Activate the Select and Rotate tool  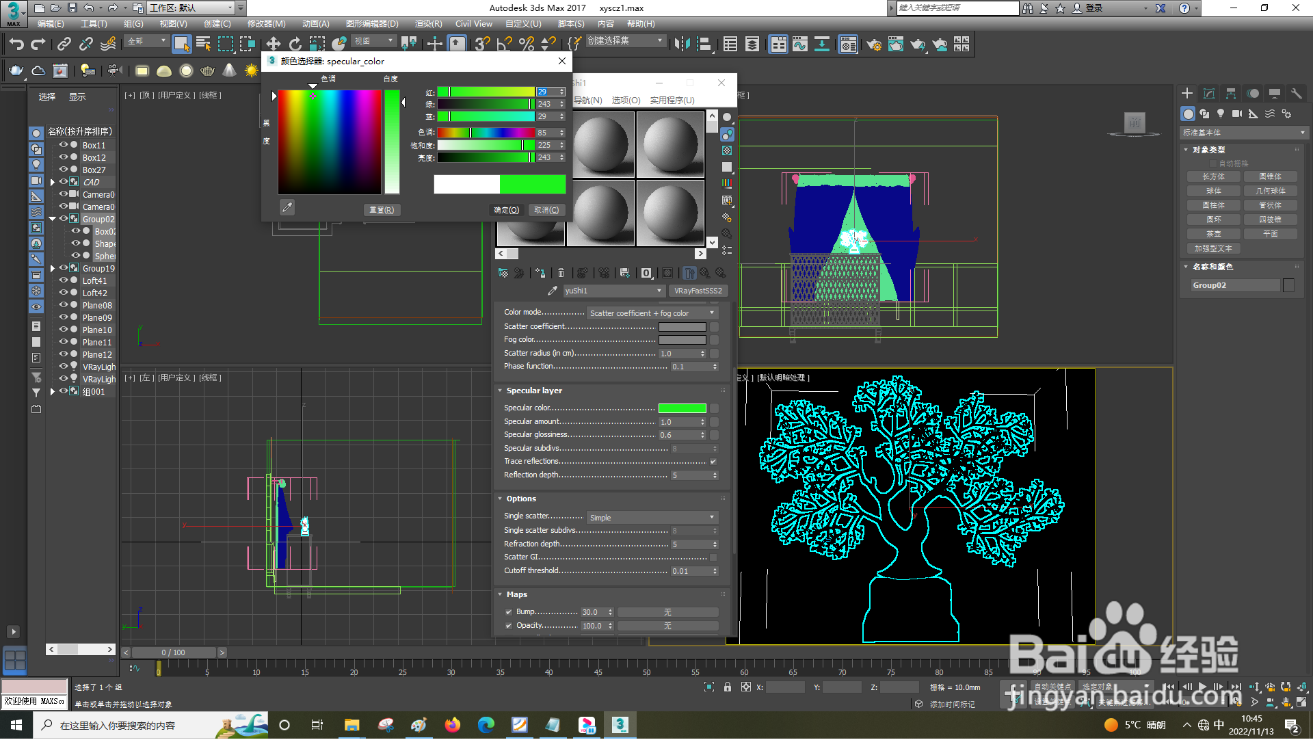295,44
